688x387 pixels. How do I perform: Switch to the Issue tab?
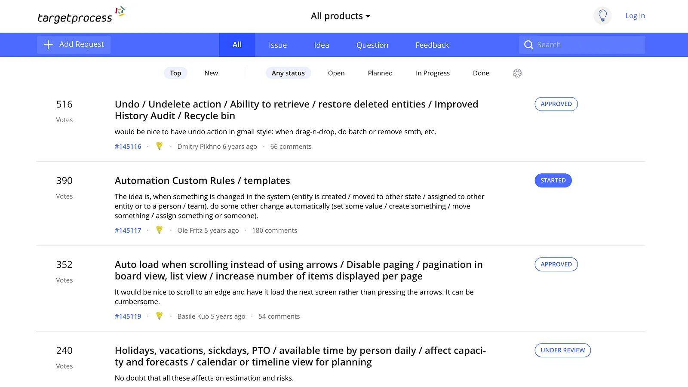click(278, 45)
